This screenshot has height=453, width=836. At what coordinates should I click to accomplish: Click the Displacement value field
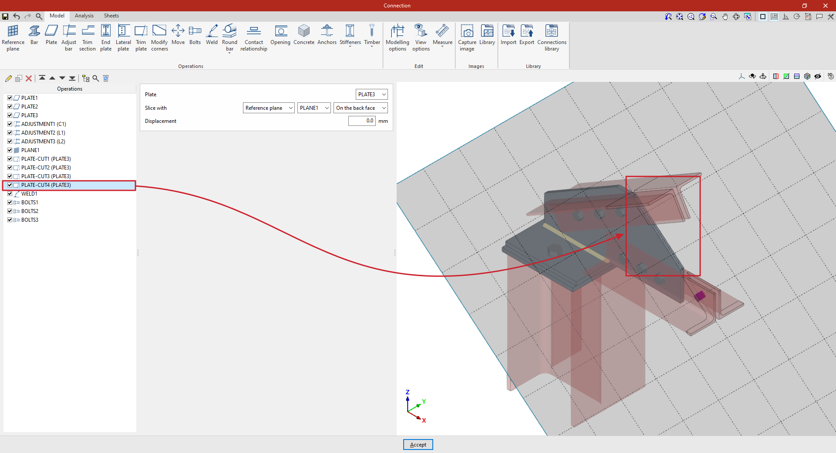pyautogui.click(x=361, y=121)
